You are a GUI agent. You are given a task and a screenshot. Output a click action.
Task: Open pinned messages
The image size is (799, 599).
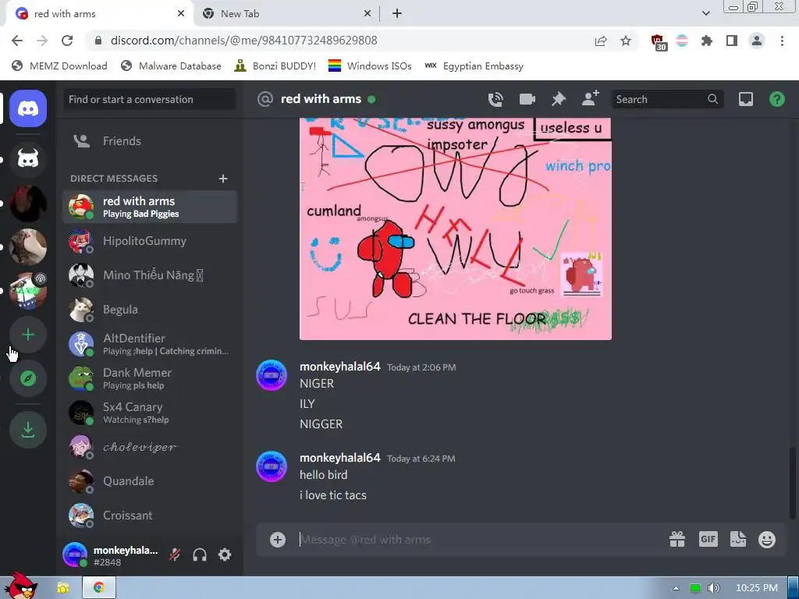click(x=559, y=99)
